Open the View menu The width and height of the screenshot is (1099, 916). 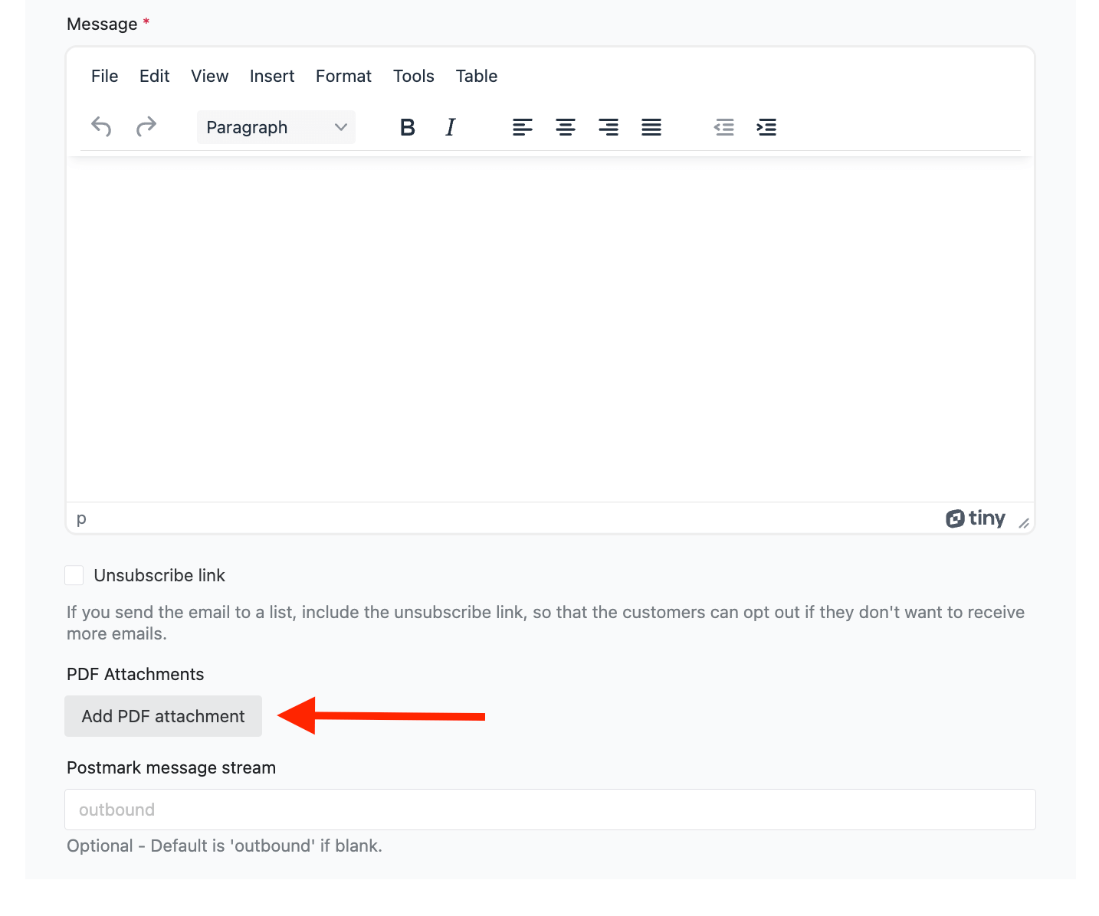click(x=210, y=76)
